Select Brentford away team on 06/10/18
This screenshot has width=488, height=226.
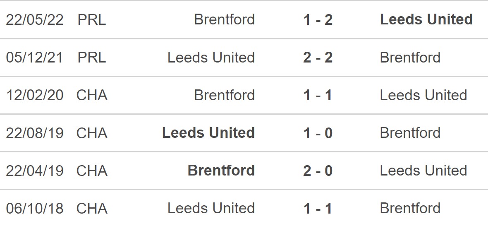(x=410, y=208)
